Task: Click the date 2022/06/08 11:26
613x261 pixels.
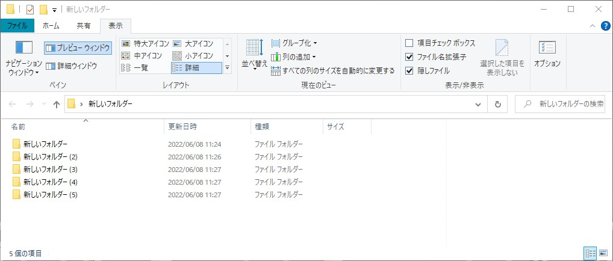Action: pyautogui.click(x=194, y=157)
